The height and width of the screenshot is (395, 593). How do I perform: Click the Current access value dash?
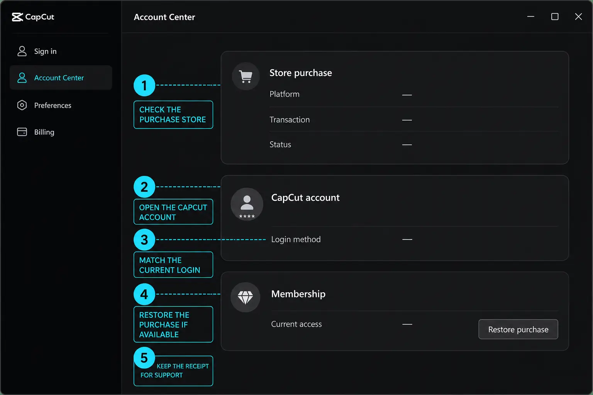click(407, 324)
